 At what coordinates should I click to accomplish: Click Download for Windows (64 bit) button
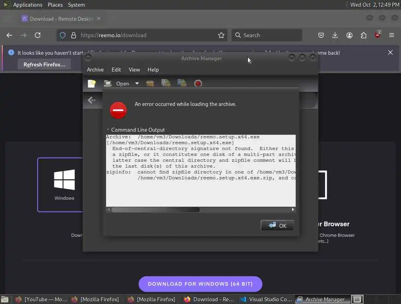(200, 284)
